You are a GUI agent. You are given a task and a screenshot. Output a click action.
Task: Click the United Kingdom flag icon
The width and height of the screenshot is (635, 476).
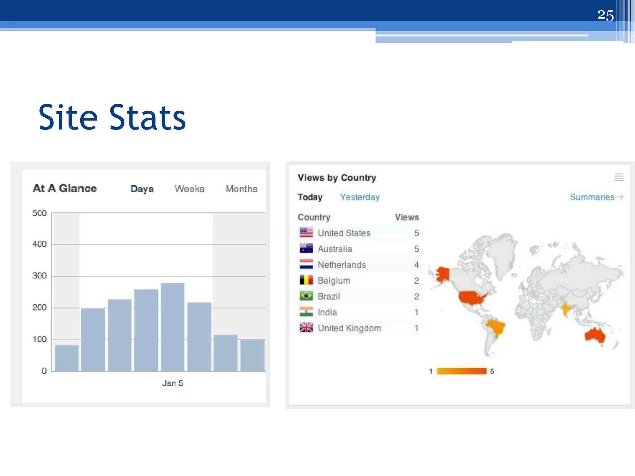click(306, 328)
